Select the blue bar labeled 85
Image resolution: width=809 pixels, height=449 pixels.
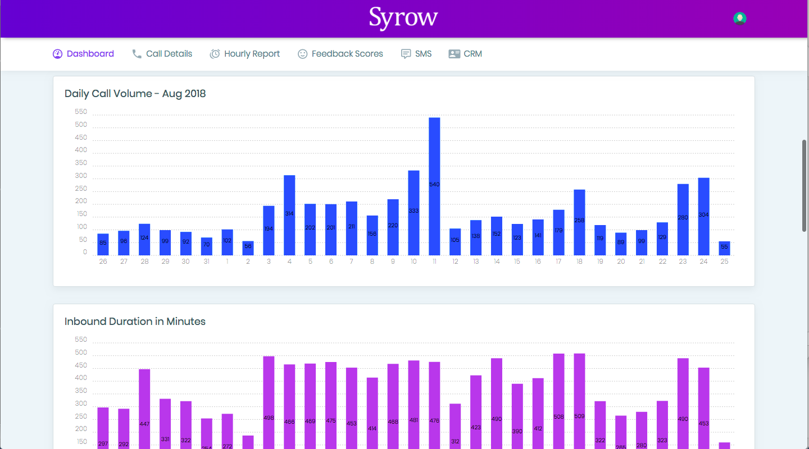[103, 245]
